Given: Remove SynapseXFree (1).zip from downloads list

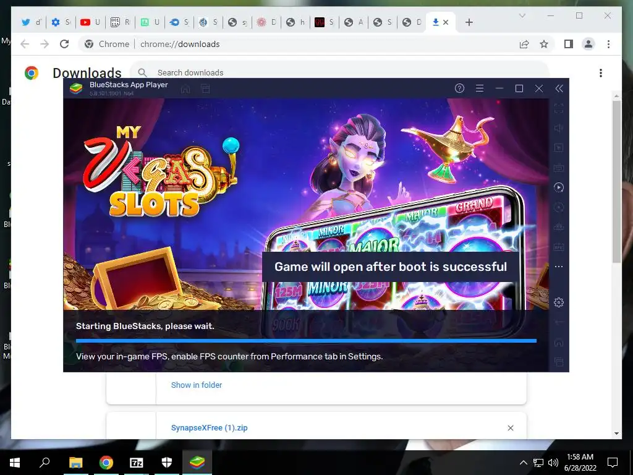Looking at the screenshot, I should pyautogui.click(x=510, y=428).
